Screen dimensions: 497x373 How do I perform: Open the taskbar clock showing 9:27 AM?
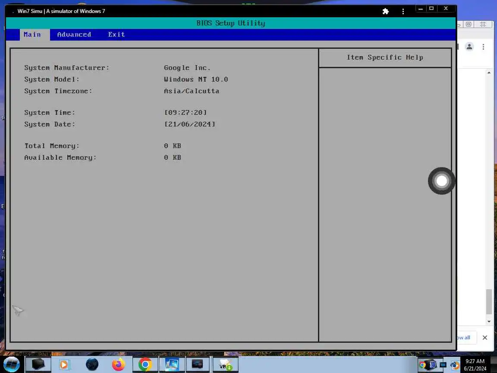(475, 365)
